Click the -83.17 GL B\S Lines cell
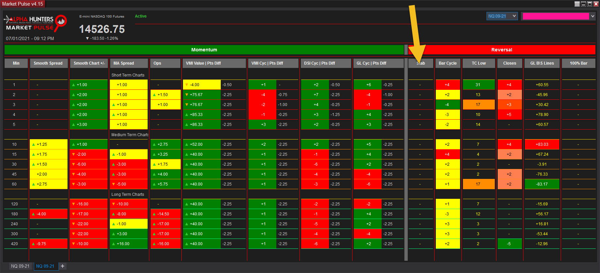 coord(542,184)
